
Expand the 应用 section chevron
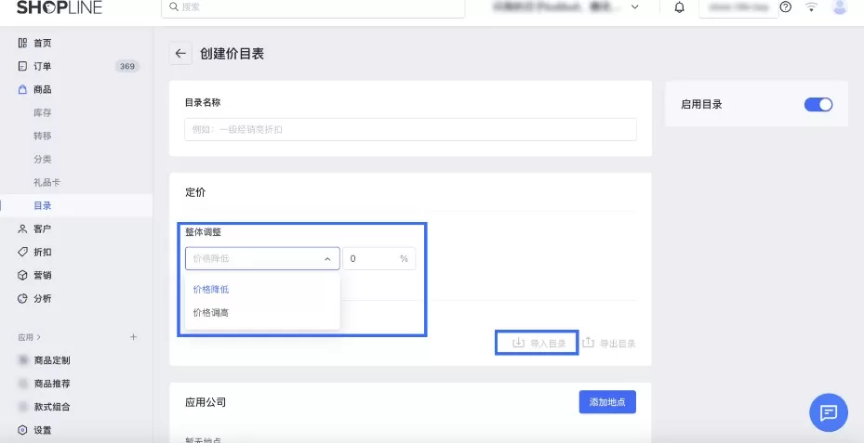point(38,337)
